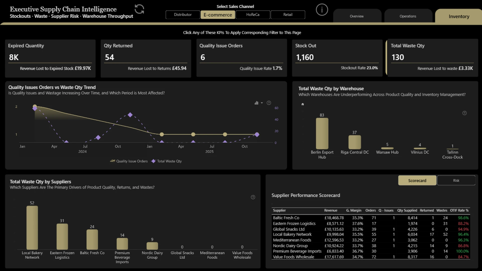
Task: Sort scorecard by Wastes column
Action: tap(442, 211)
